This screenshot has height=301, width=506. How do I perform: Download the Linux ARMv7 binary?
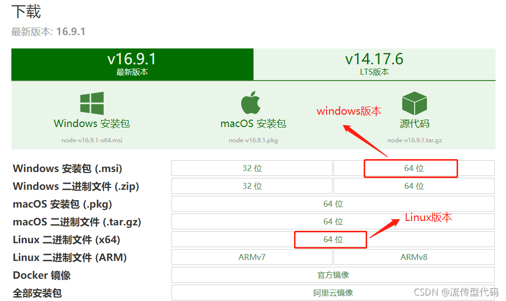[x=252, y=257]
